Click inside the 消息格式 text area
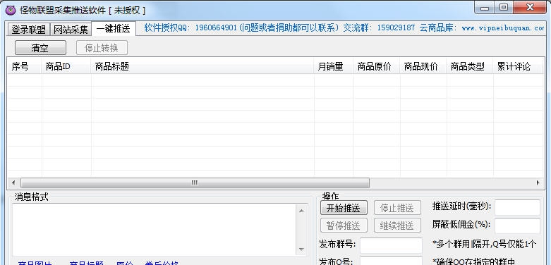551x265 pixels. 155,230
